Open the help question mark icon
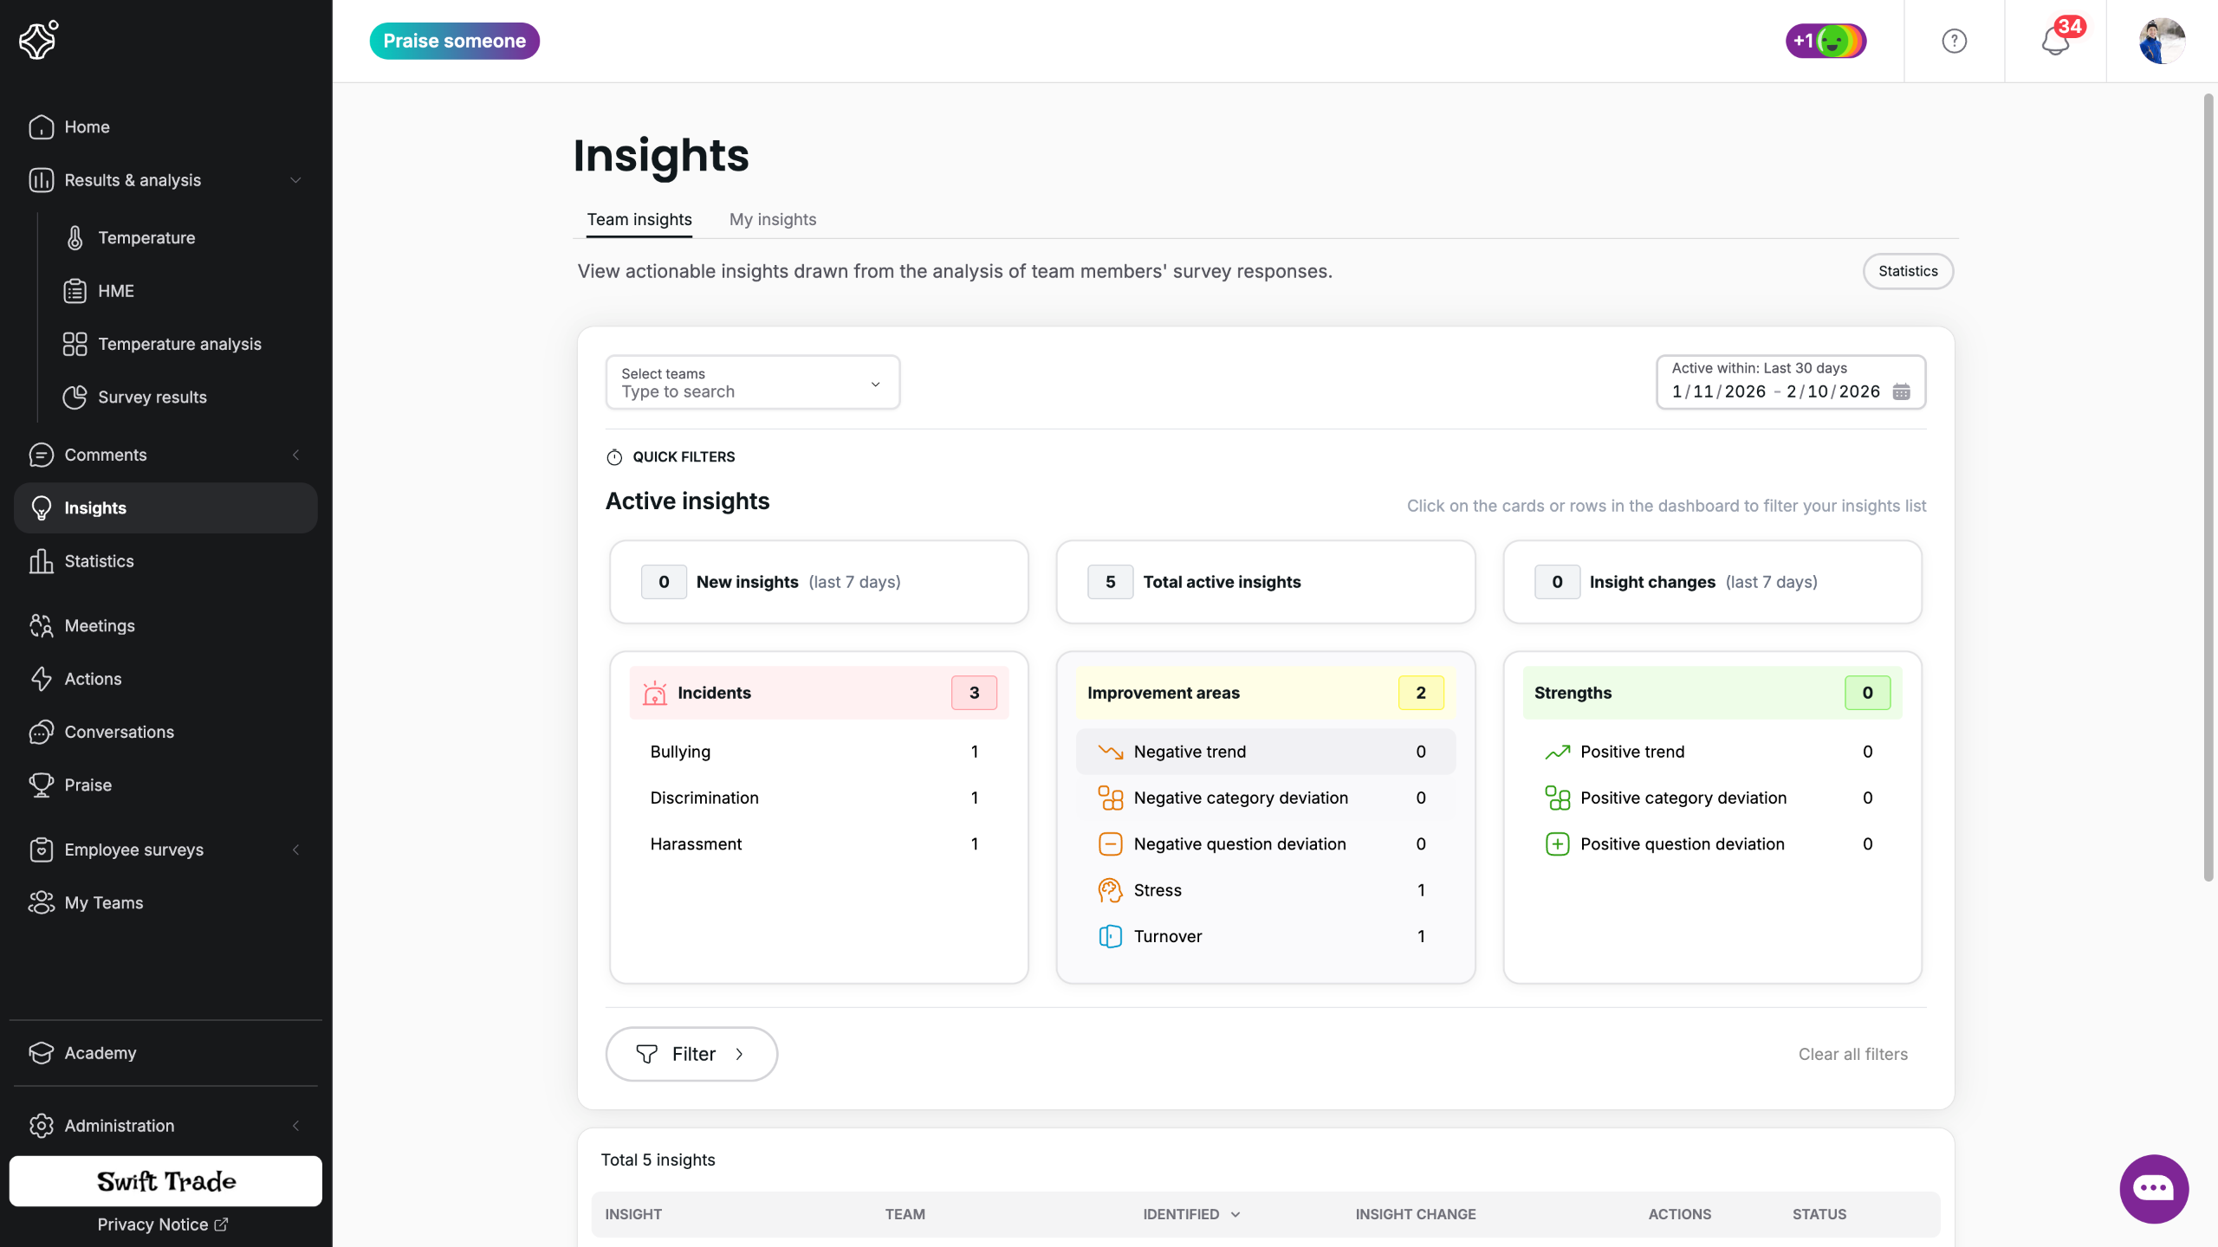 pos(1954,41)
